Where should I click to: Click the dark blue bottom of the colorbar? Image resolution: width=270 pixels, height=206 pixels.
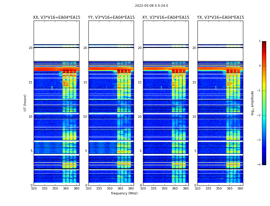264,163
